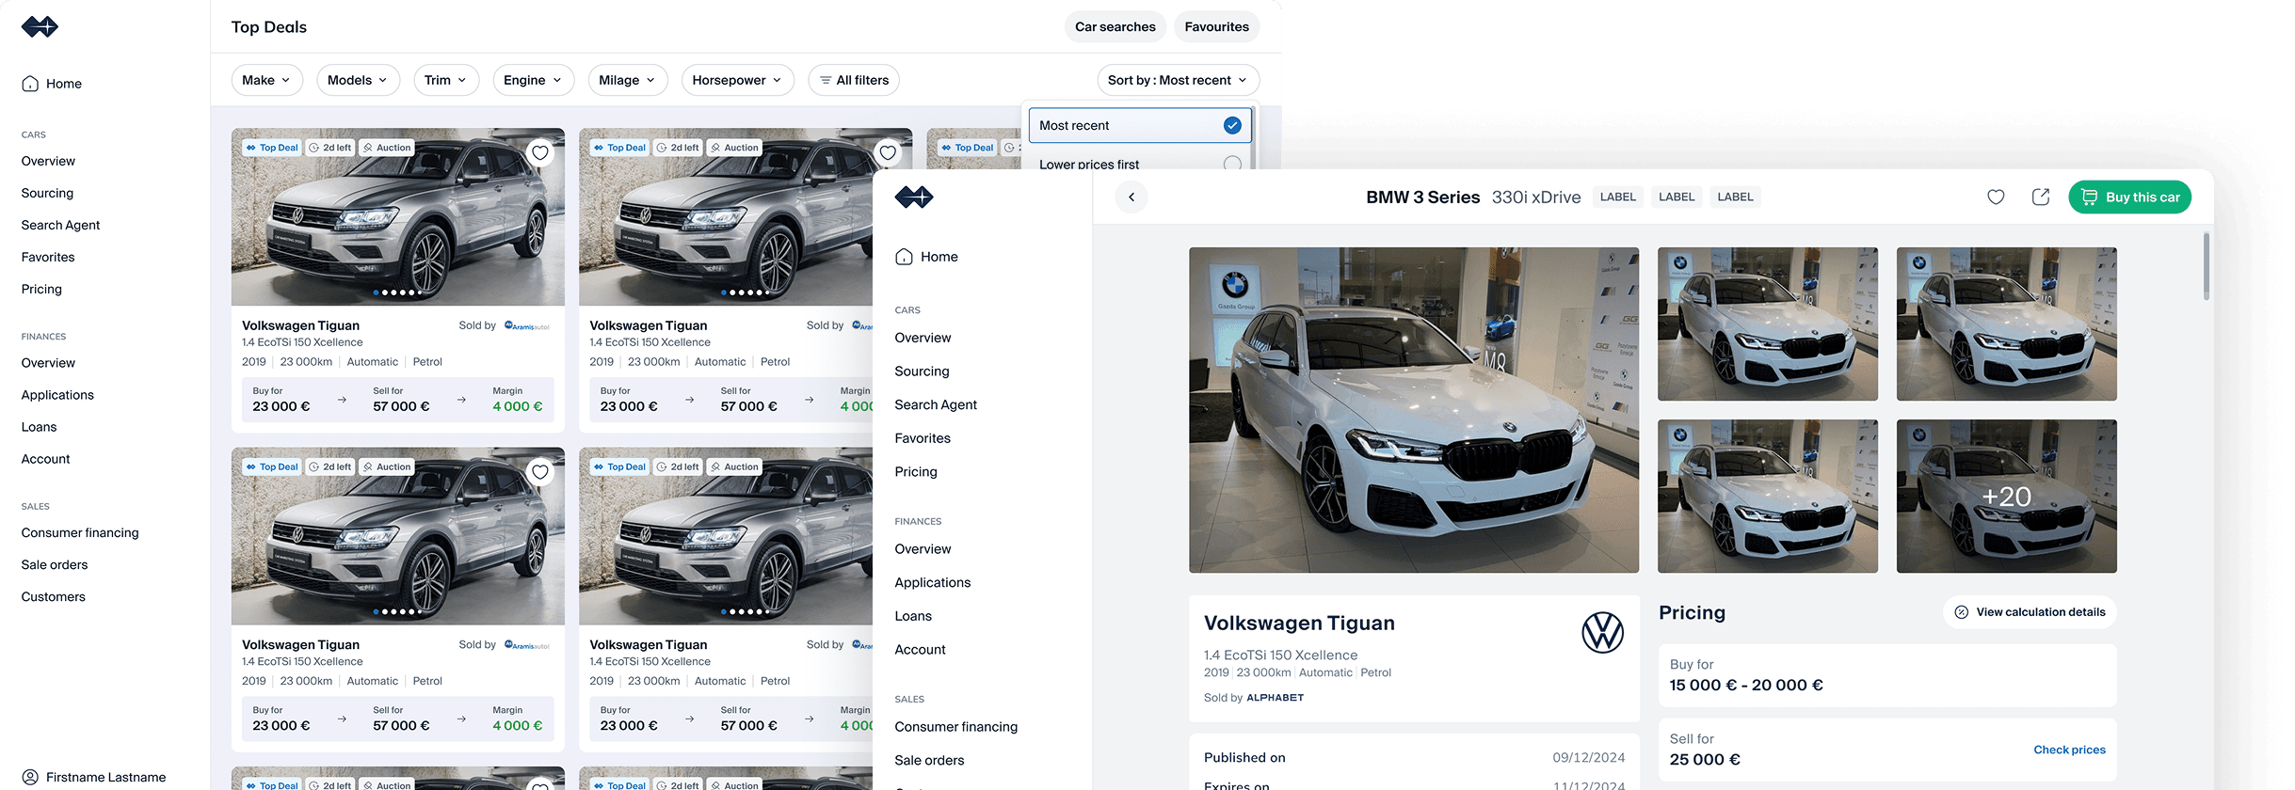Open Sourcing in the car detail panel sidebar
This screenshot has height=790, width=2295.
923,371
